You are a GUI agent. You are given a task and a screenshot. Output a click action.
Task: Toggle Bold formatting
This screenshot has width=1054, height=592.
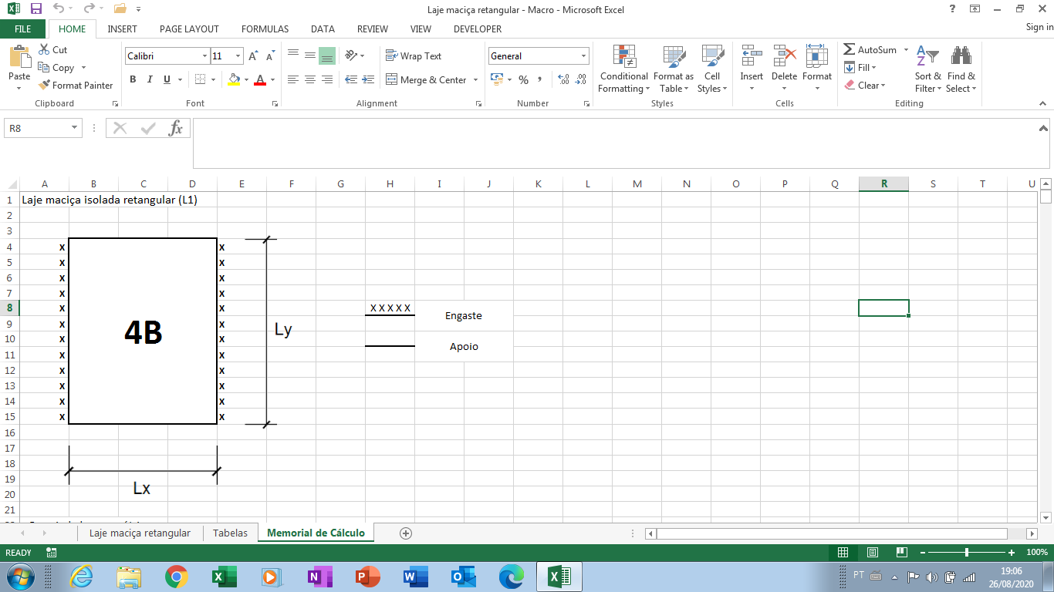(x=133, y=79)
